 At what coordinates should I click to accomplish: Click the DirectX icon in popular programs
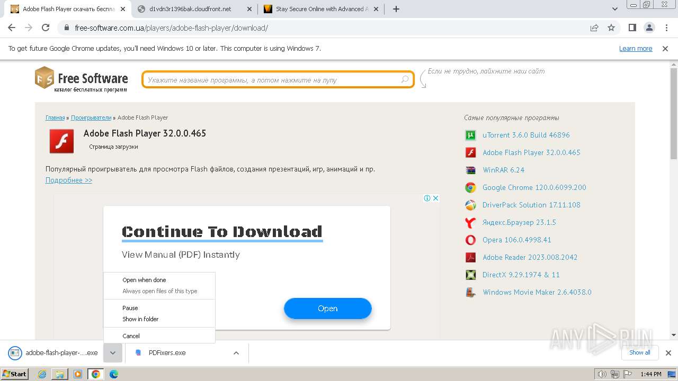[x=470, y=275]
